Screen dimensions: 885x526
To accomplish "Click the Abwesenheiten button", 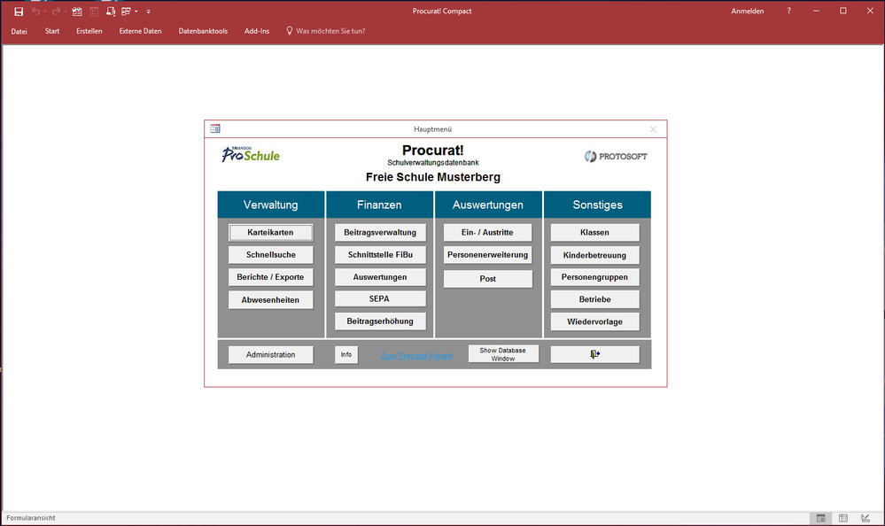I will (270, 299).
